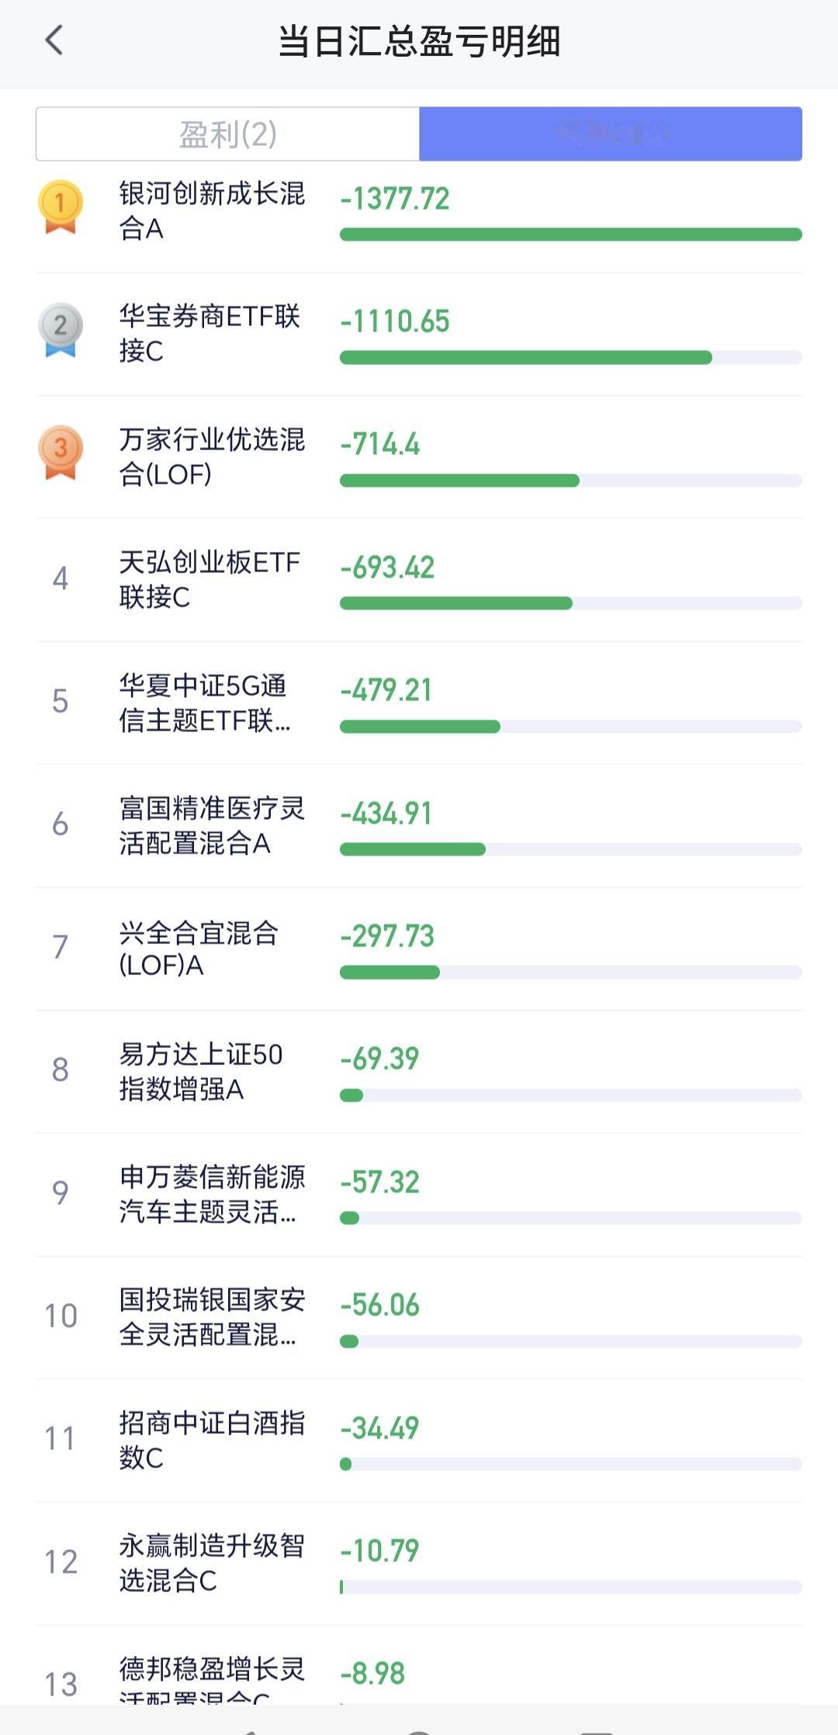Viewport: 838px width, 1735px height.
Task: Tap the back arrow icon
Action: tap(54, 40)
